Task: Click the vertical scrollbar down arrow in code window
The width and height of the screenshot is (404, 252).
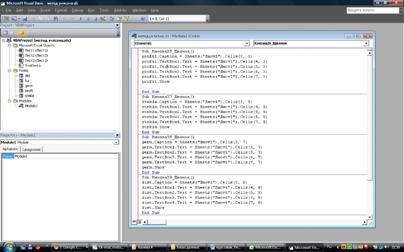Action: [x=370, y=217]
